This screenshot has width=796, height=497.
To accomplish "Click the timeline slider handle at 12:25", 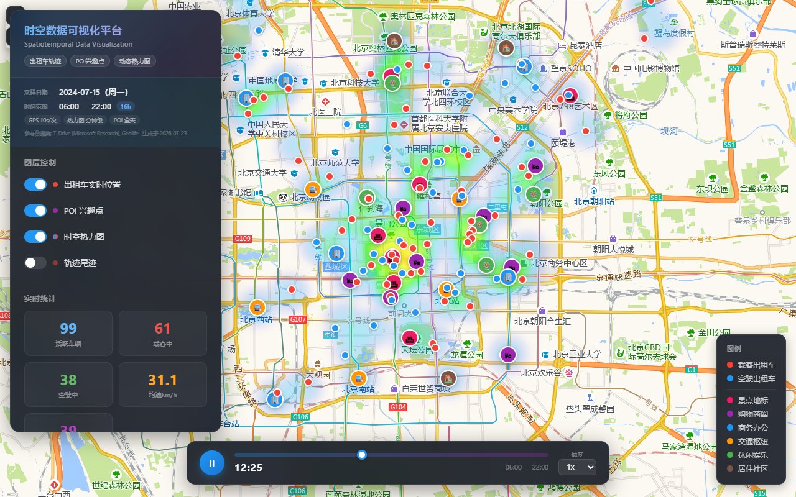I will tap(362, 455).
